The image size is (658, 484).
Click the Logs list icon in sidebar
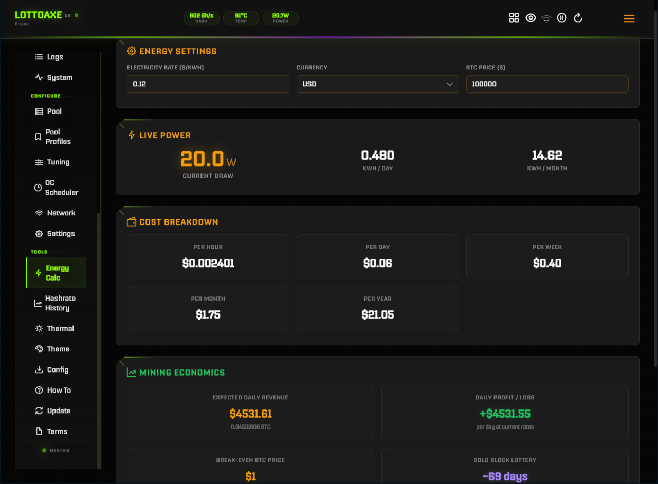pos(39,57)
